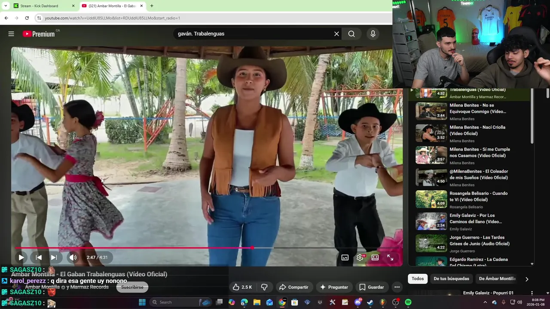Open File Explorer from the taskbar

(257, 302)
